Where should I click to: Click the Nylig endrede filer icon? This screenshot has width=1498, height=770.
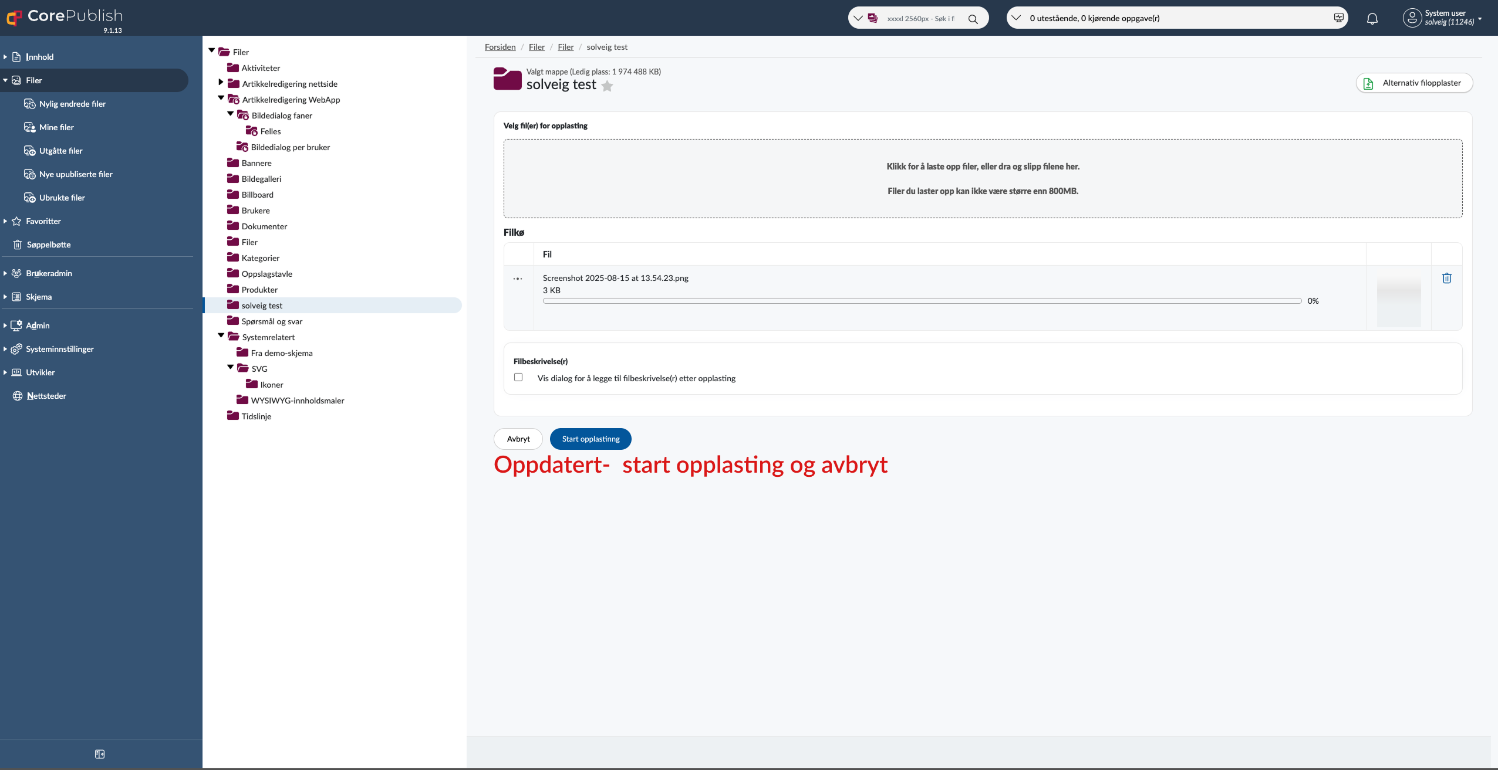pyautogui.click(x=29, y=104)
